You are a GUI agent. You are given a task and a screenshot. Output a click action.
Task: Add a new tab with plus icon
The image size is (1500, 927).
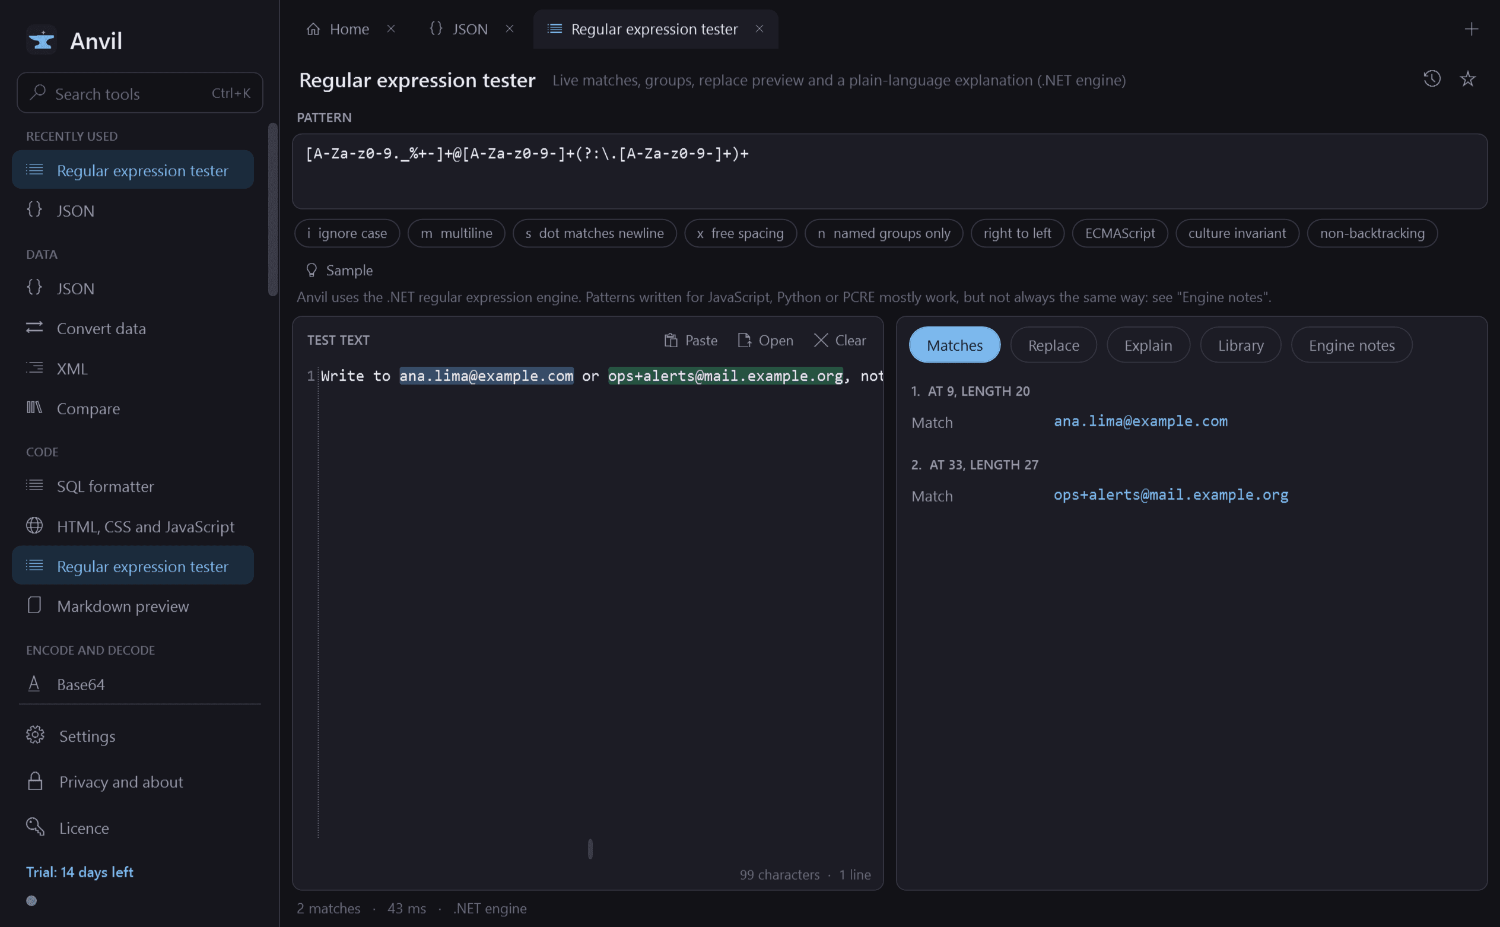point(1471,29)
